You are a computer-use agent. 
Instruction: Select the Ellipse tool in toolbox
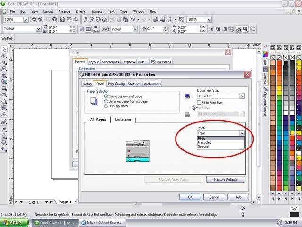tap(4, 95)
